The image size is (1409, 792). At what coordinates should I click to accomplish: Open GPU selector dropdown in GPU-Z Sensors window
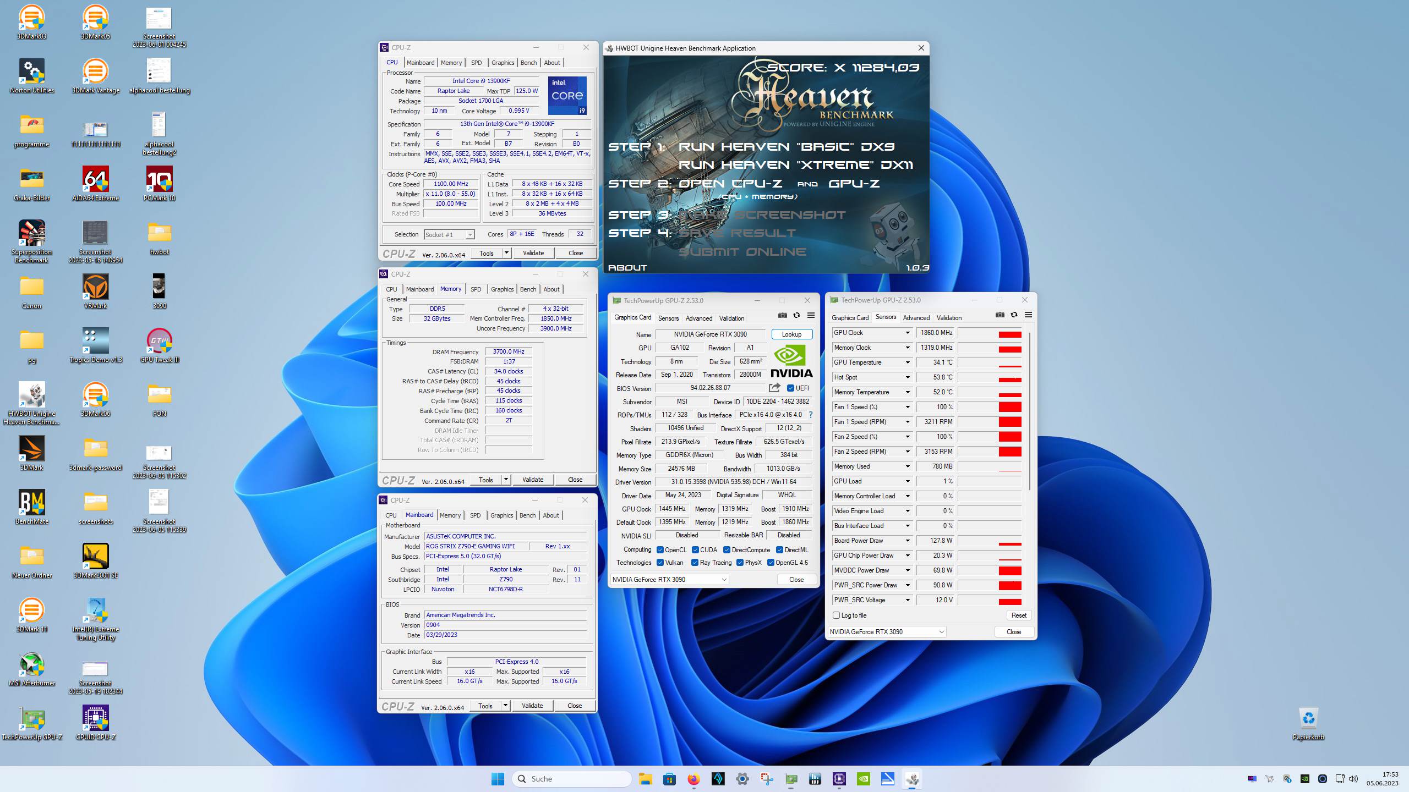(887, 632)
